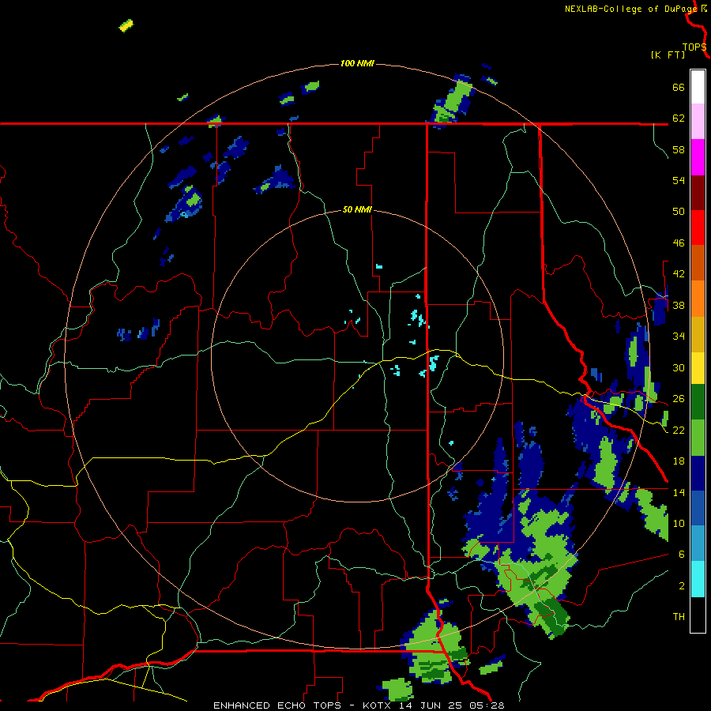
Task: Click the 38 value on the scale
Action: (679, 305)
